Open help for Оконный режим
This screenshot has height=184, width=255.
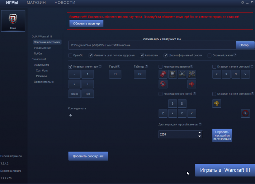point(235,55)
